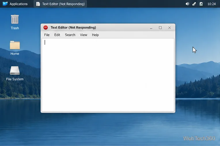This screenshot has width=220, height=146.
Task: Click inside the text editing area
Action: [x=108, y=75]
